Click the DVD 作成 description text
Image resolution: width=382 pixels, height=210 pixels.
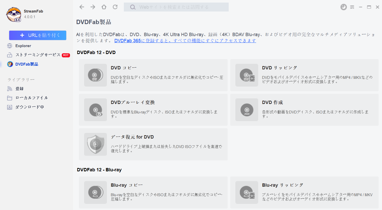point(315,114)
